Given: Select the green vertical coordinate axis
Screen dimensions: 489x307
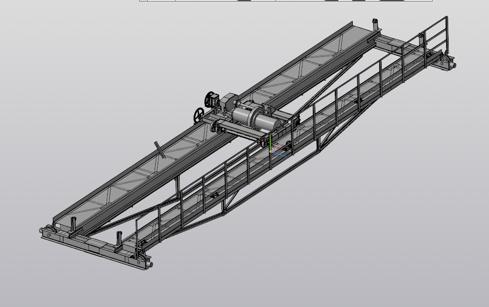Looking at the screenshot, I should [x=270, y=143].
